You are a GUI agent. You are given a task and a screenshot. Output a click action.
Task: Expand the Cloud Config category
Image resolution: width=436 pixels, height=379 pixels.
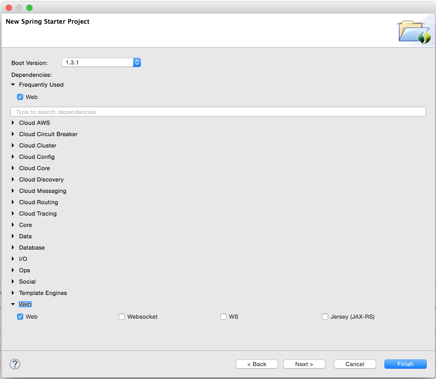click(x=13, y=157)
